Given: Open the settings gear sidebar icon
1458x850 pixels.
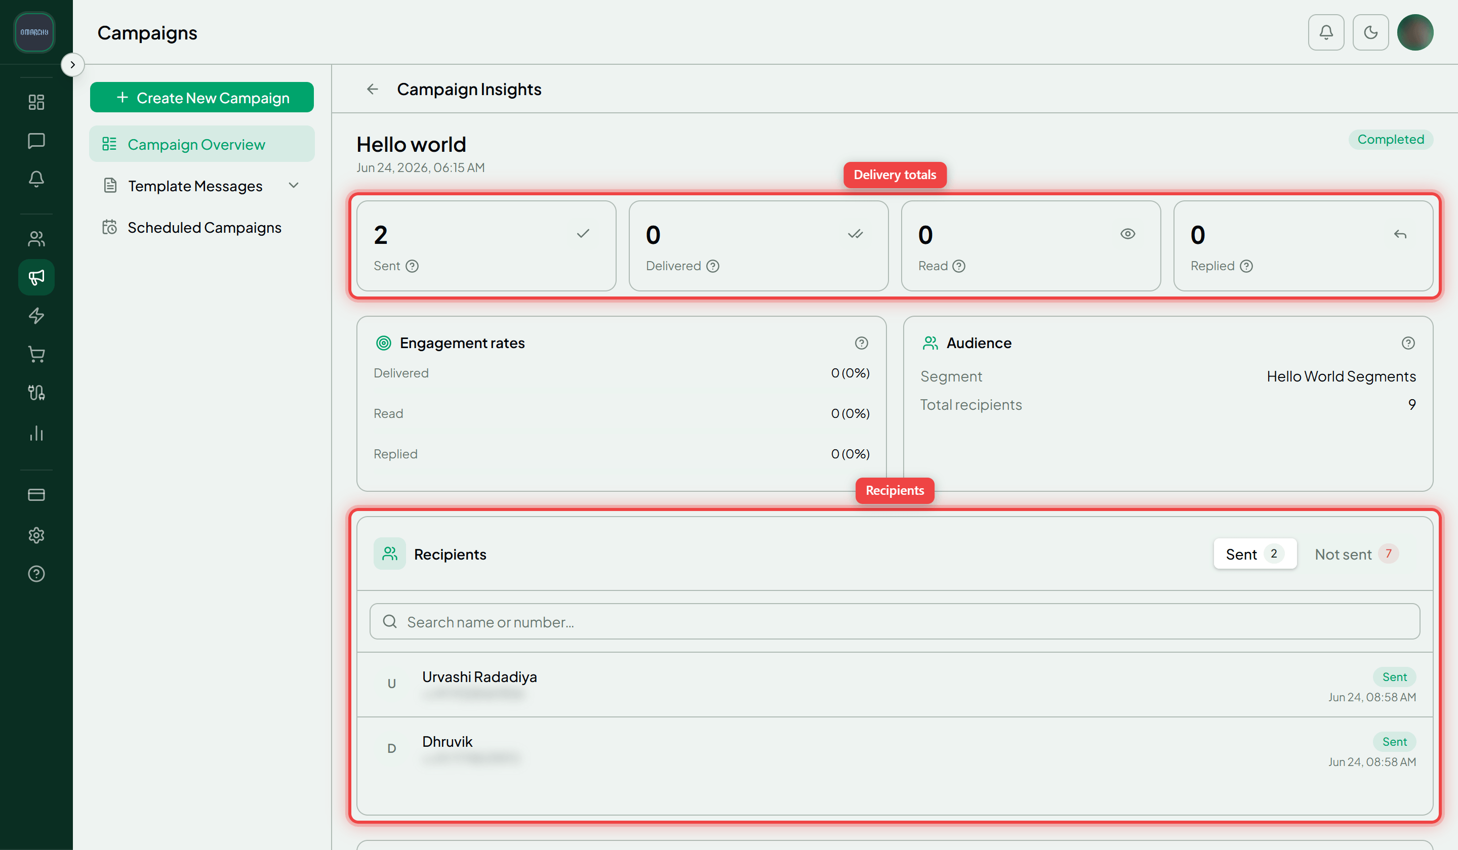Looking at the screenshot, I should 36,535.
